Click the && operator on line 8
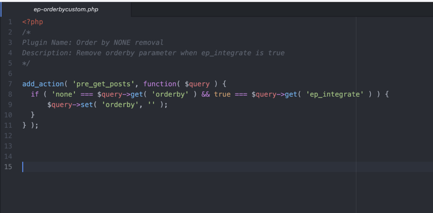Viewport: 433px width, 213px height. 206,94
